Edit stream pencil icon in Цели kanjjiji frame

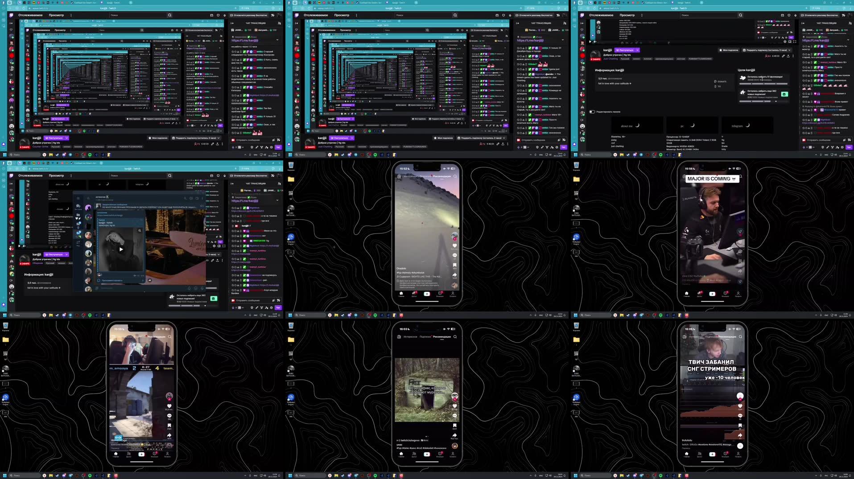[783, 56]
